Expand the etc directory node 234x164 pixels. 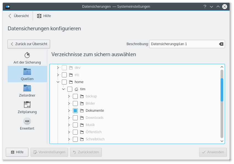[58, 75]
